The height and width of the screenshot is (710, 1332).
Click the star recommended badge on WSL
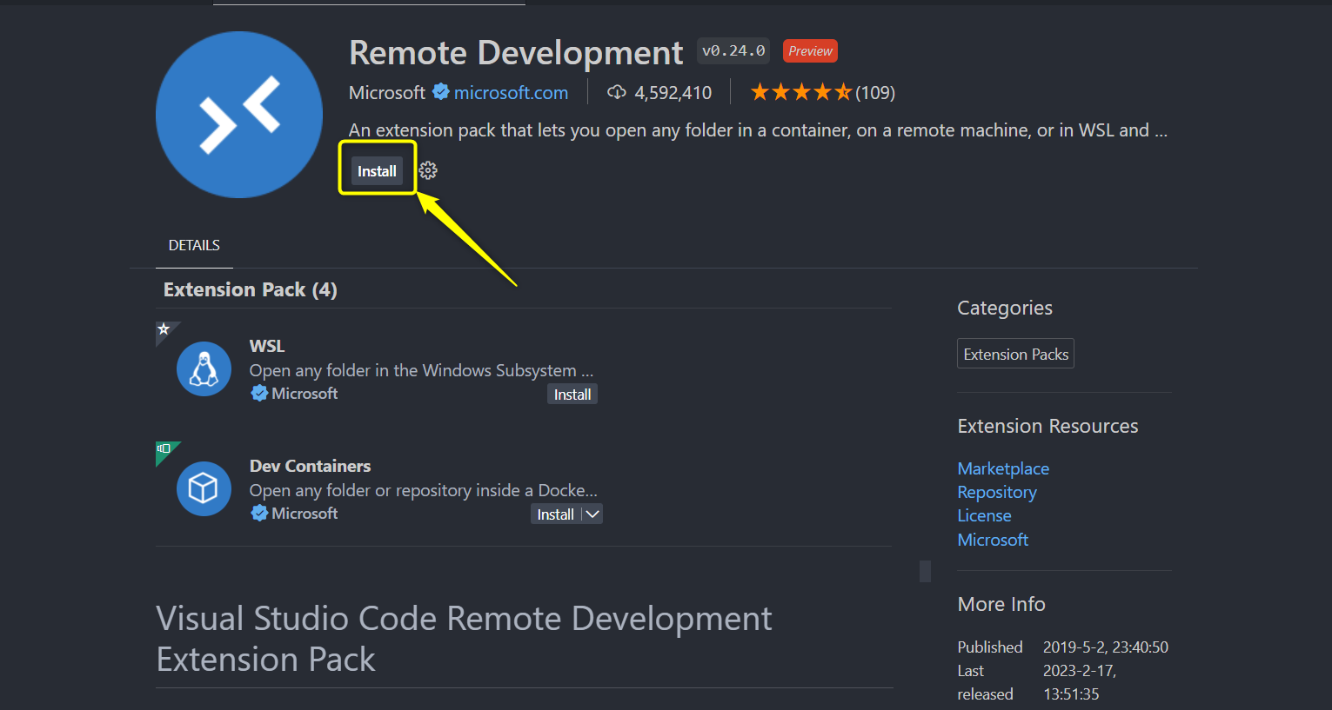[x=164, y=329]
